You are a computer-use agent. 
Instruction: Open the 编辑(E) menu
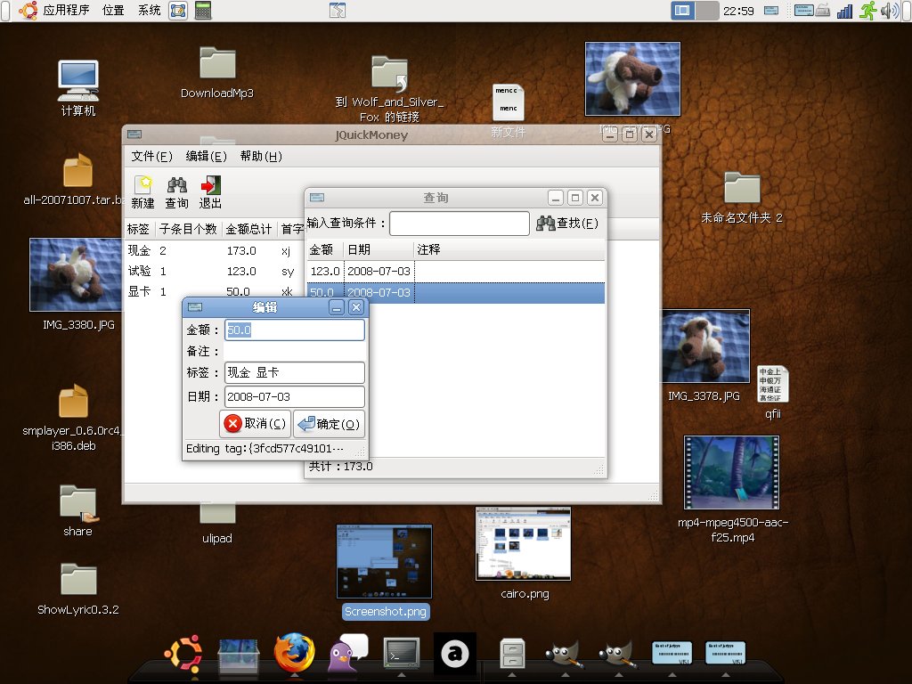coord(206,157)
